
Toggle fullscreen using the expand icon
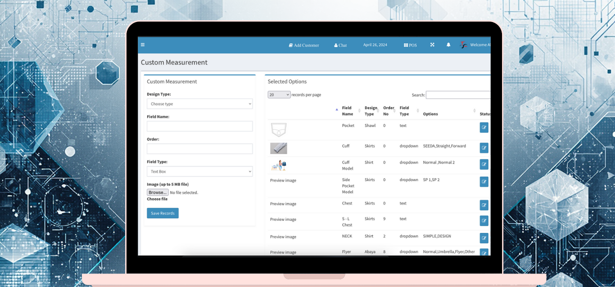click(432, 45)
